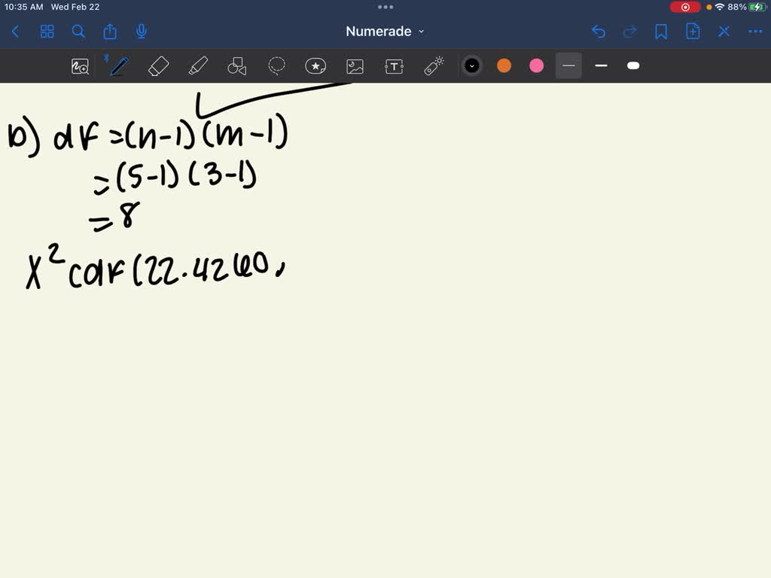Enable the microphone recording
The image size is (771, 578).
[x=141, y=31]
